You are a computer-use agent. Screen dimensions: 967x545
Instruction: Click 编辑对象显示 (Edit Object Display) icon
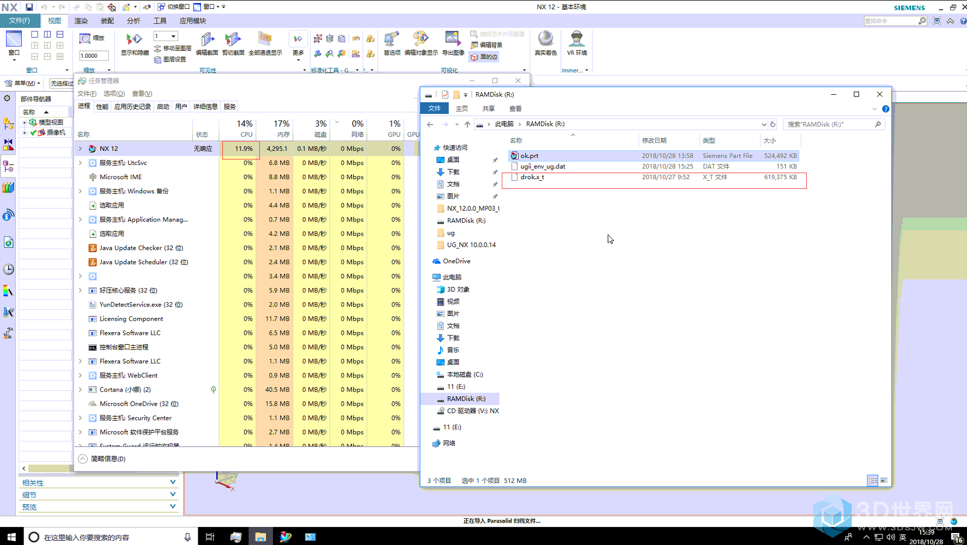point(421,40)
